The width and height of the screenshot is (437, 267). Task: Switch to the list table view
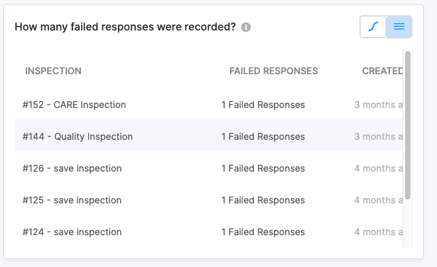coord(399,27)
